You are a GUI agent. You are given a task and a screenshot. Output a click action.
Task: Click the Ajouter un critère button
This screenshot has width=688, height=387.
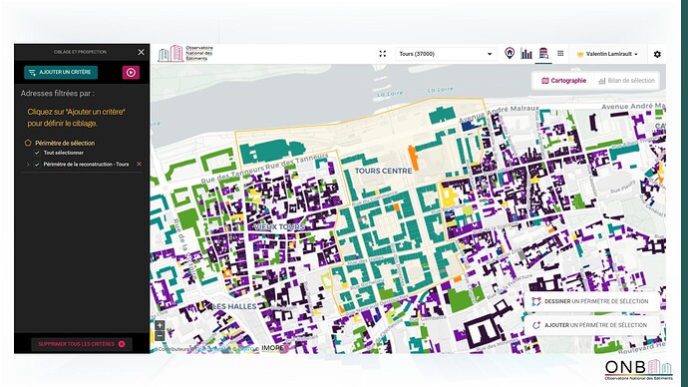tap(61, 72)
